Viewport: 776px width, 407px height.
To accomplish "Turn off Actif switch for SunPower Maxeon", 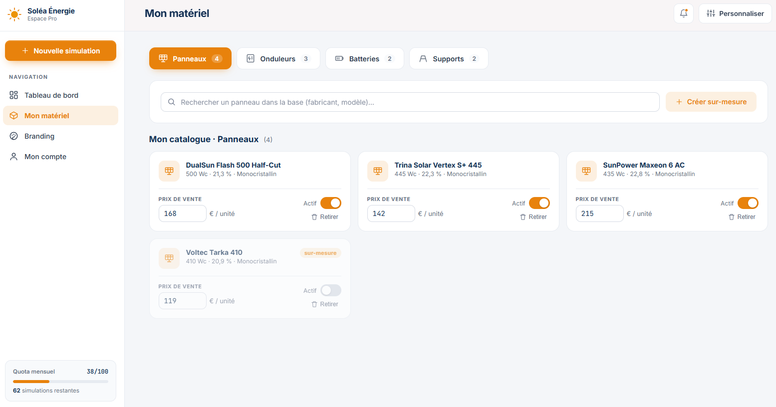I will click(x=748, y=203).
